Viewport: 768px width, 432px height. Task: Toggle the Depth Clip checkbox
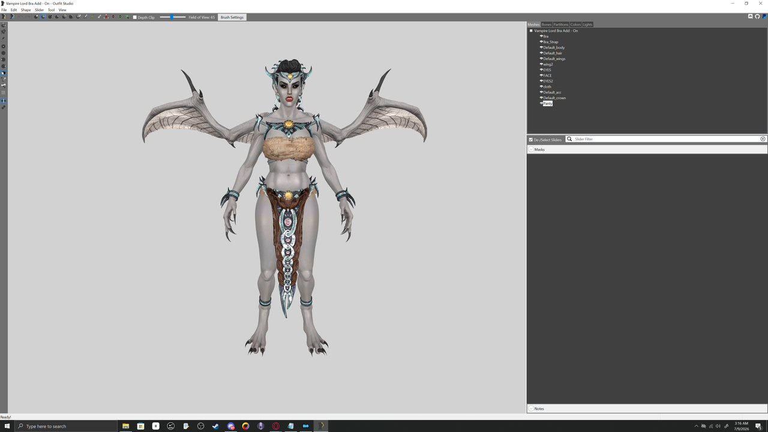134,17
